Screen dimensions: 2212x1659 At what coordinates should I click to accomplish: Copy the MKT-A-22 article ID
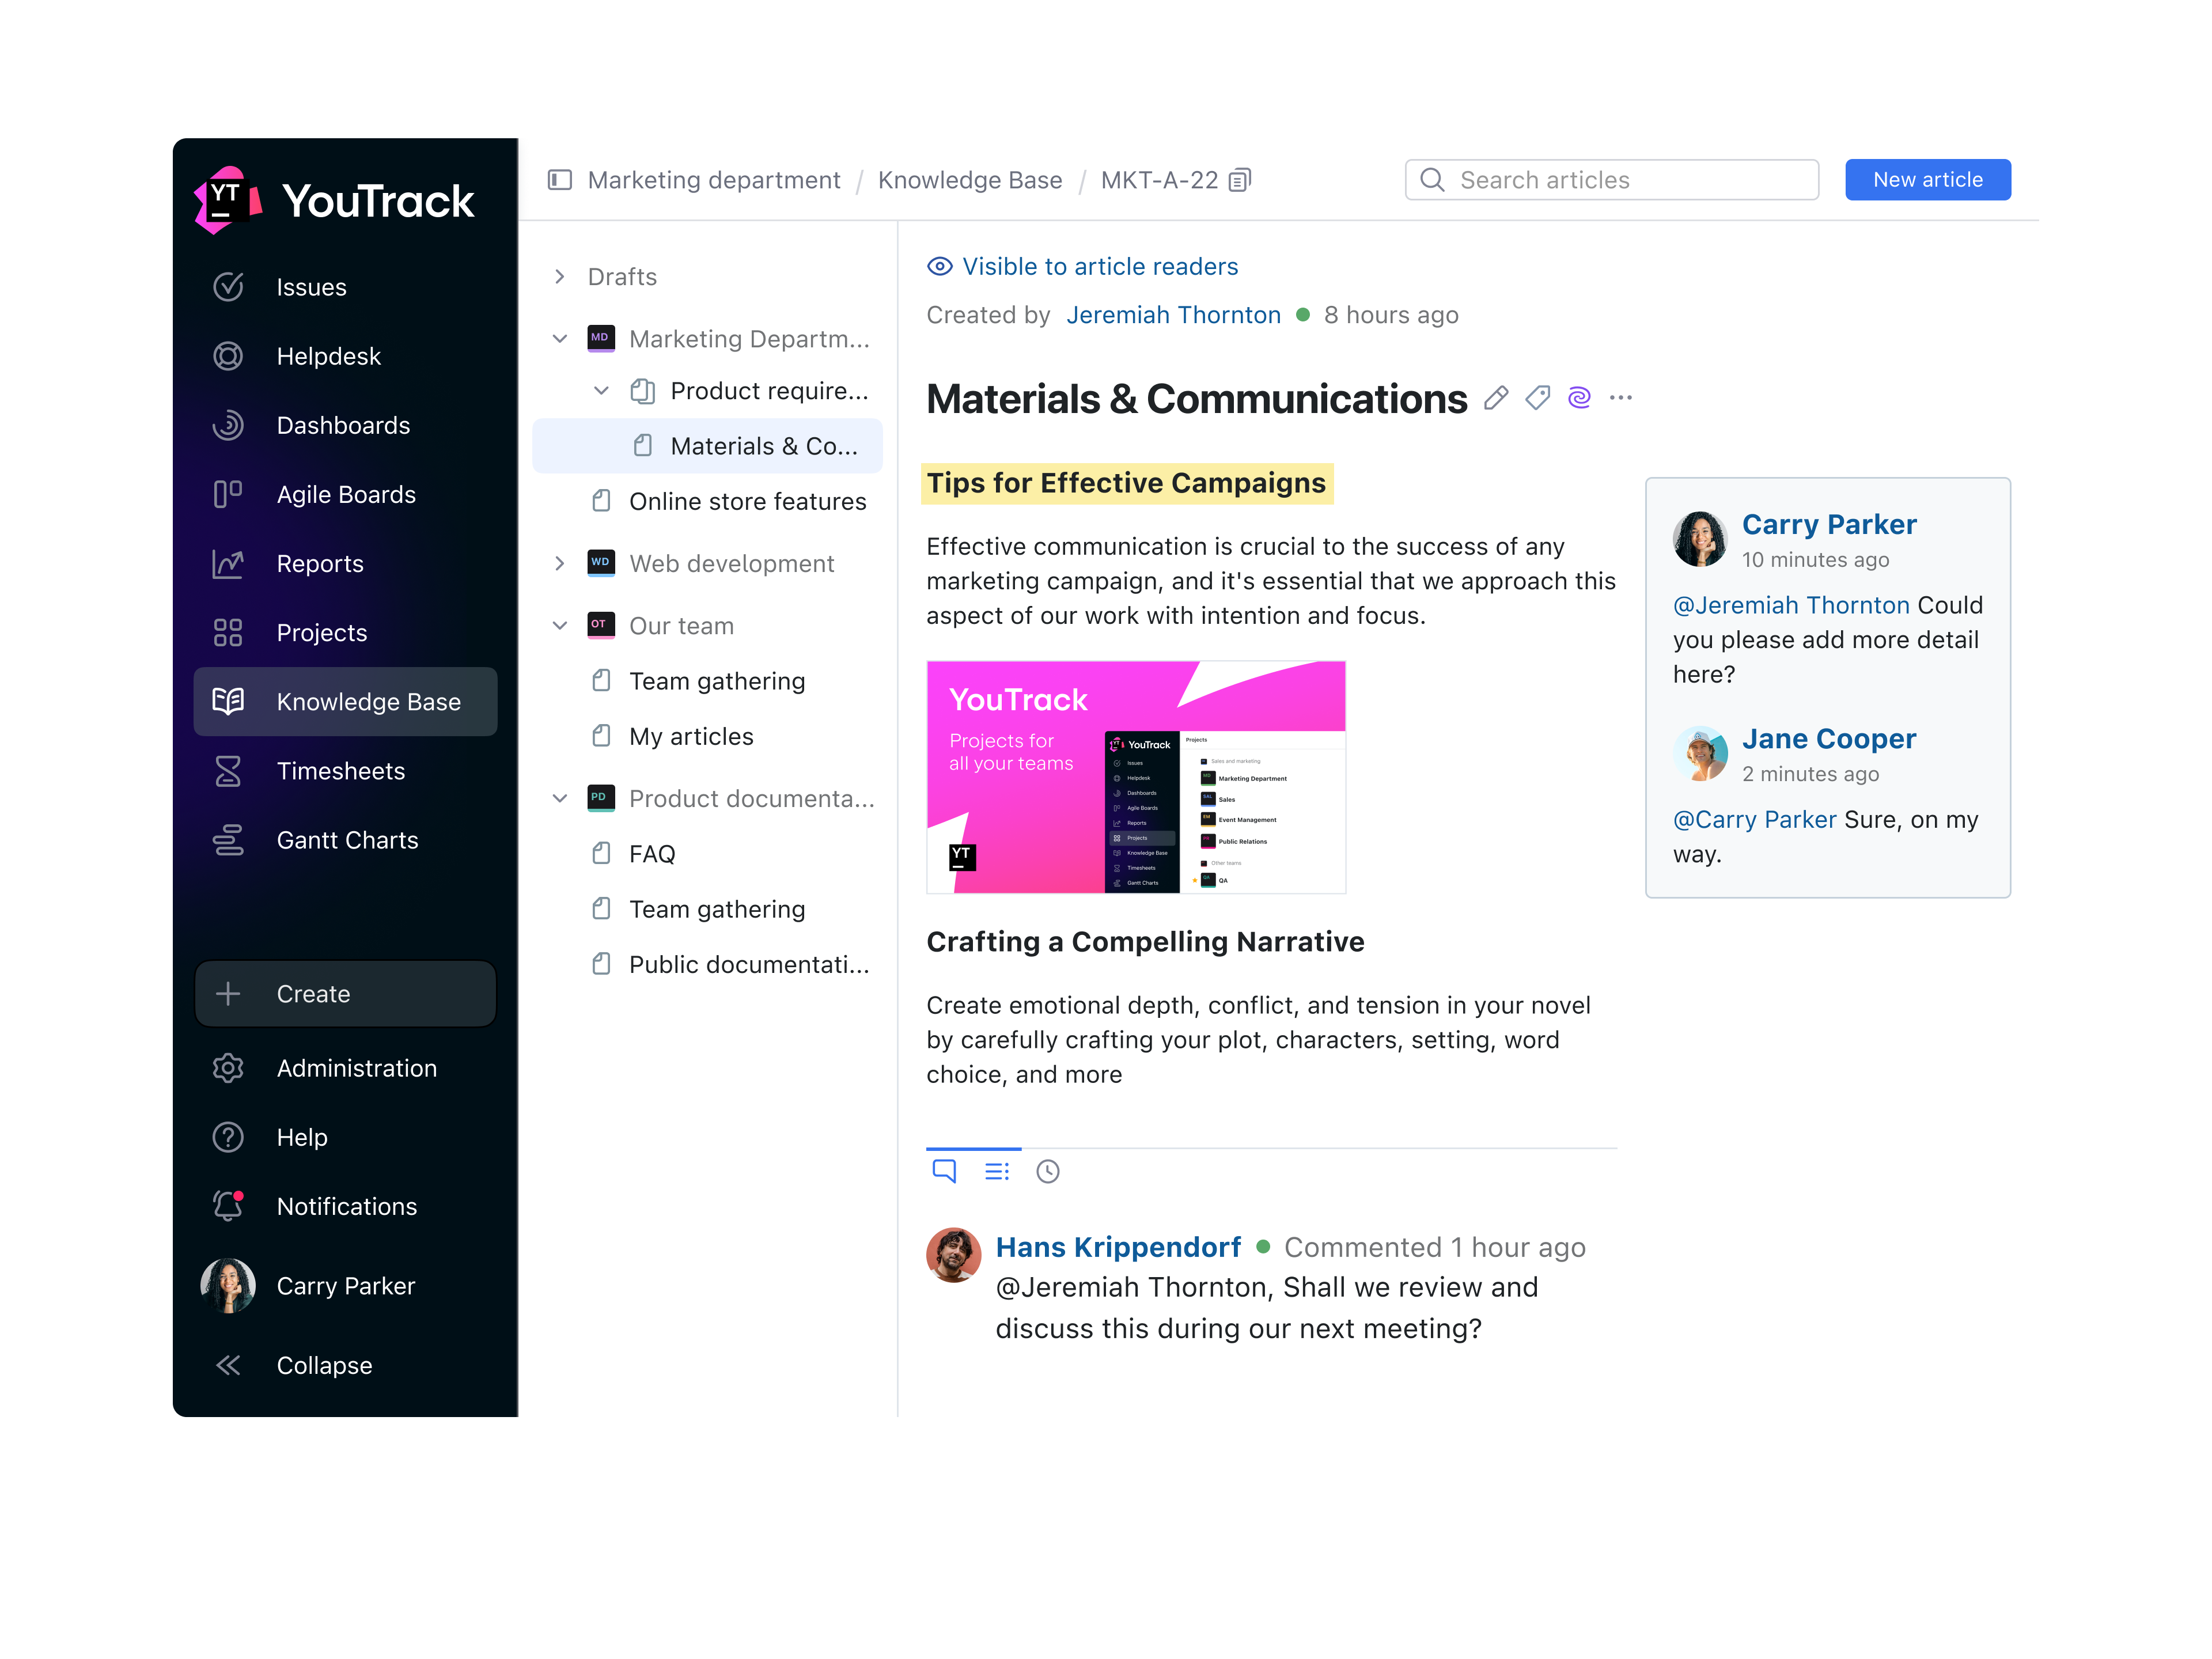(1240, 179)
